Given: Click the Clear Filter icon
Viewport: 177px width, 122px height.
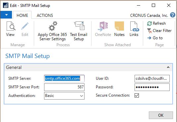Looking at the screenshot, I should (149, 31).
